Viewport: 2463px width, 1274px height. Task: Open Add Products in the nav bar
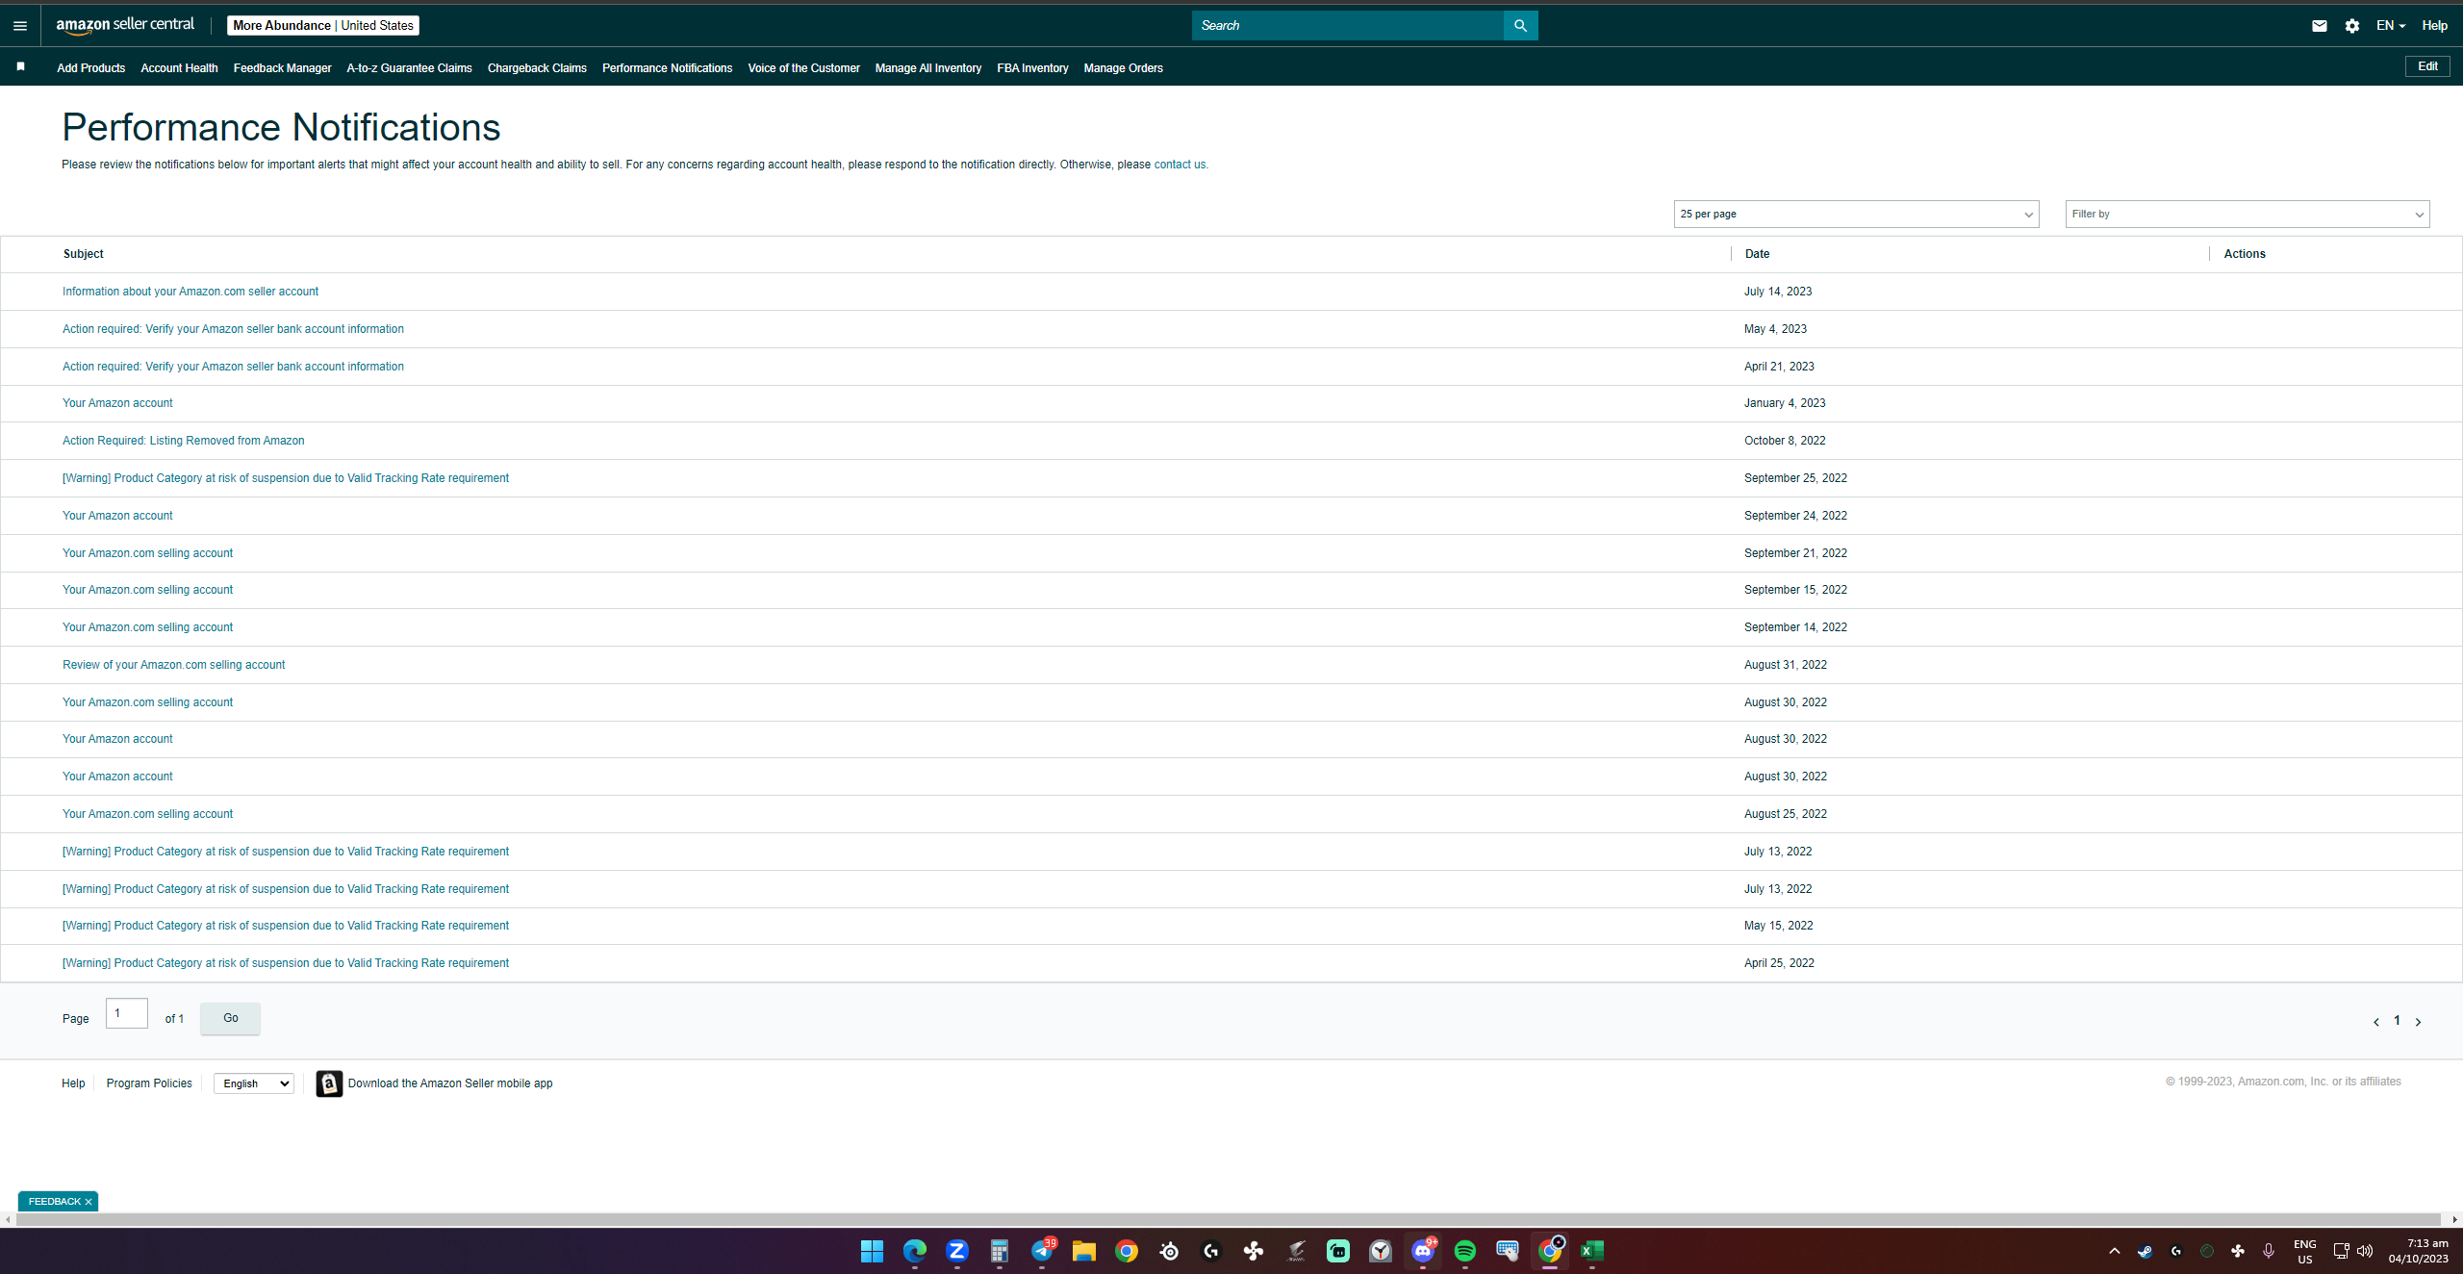coord(91,68)
